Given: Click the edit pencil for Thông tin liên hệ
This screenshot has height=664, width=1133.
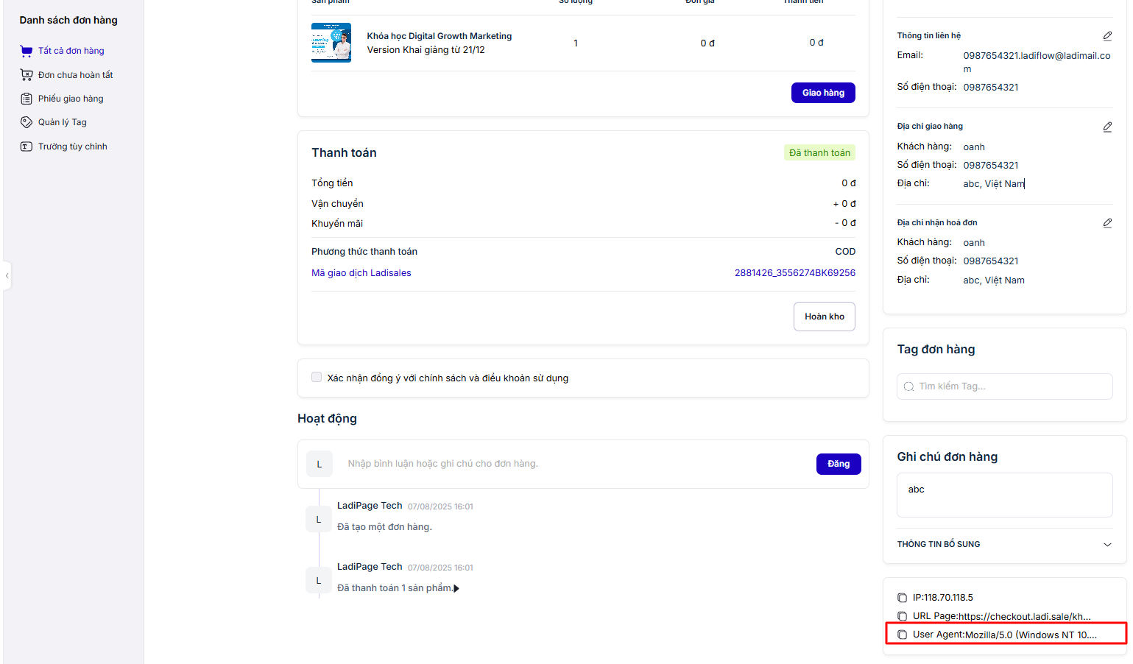Looking at the screenshot, I should 1106,36.
